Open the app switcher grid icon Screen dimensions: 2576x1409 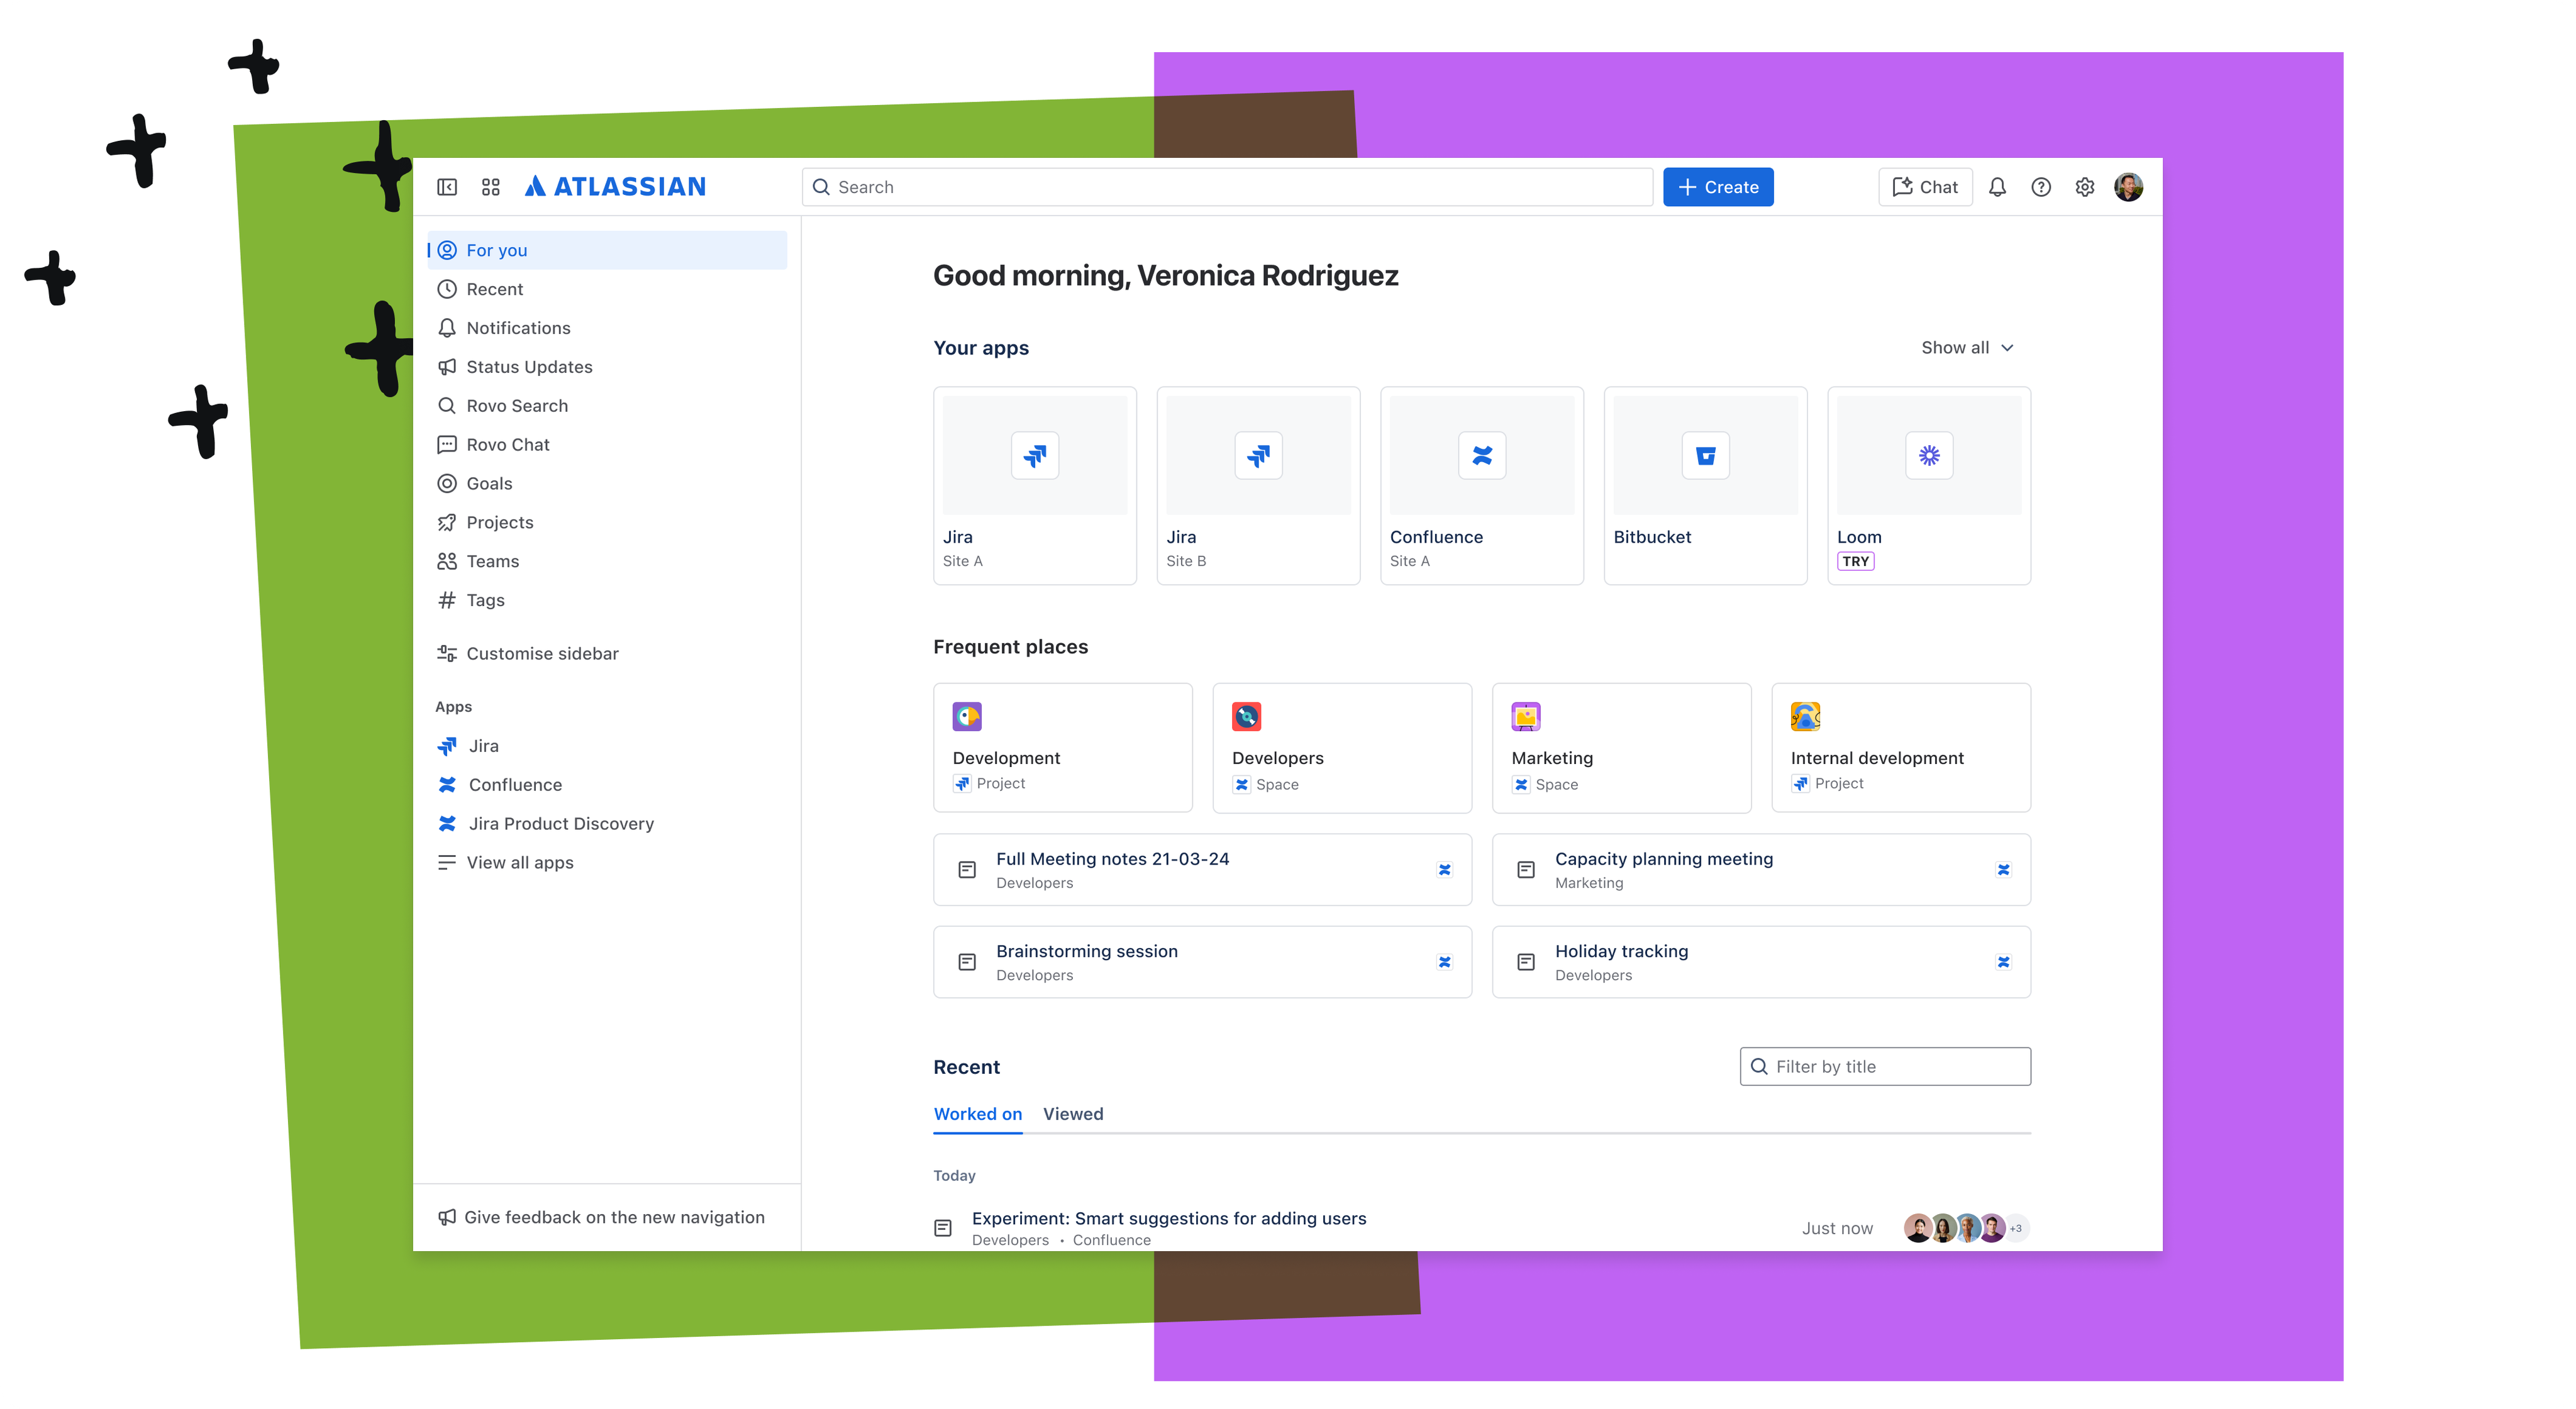(490, 187)
